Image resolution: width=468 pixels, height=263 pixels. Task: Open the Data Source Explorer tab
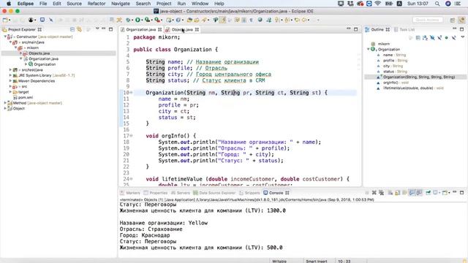pyautogui.click(x=214, y=193)
